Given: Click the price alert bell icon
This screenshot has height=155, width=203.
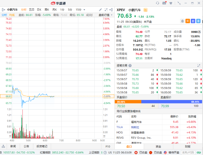Looking at the screenshot, I should (x=182, y=21).
